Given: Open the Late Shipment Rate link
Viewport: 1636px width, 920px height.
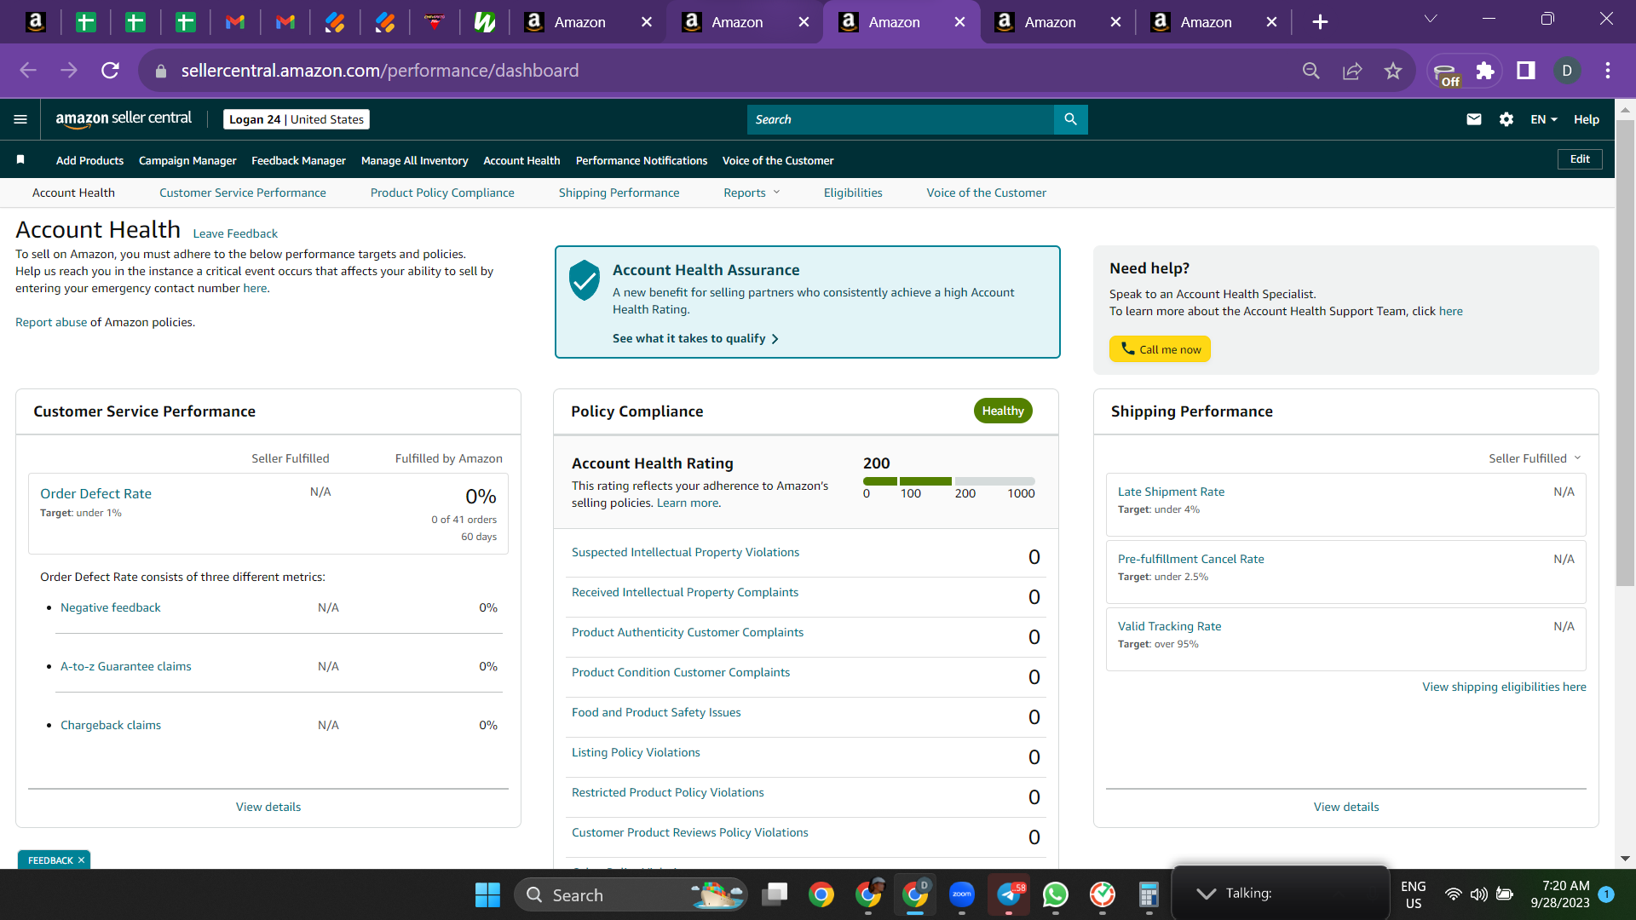Looking at the screenshot, I should click(1171, 492).
